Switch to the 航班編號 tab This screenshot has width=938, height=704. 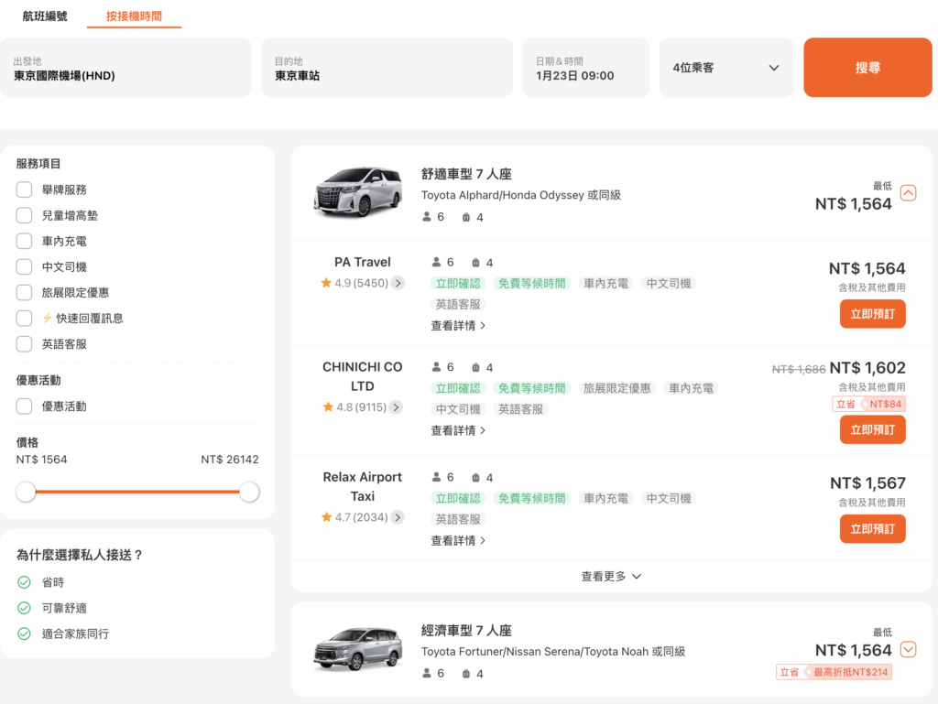point(44,16)
